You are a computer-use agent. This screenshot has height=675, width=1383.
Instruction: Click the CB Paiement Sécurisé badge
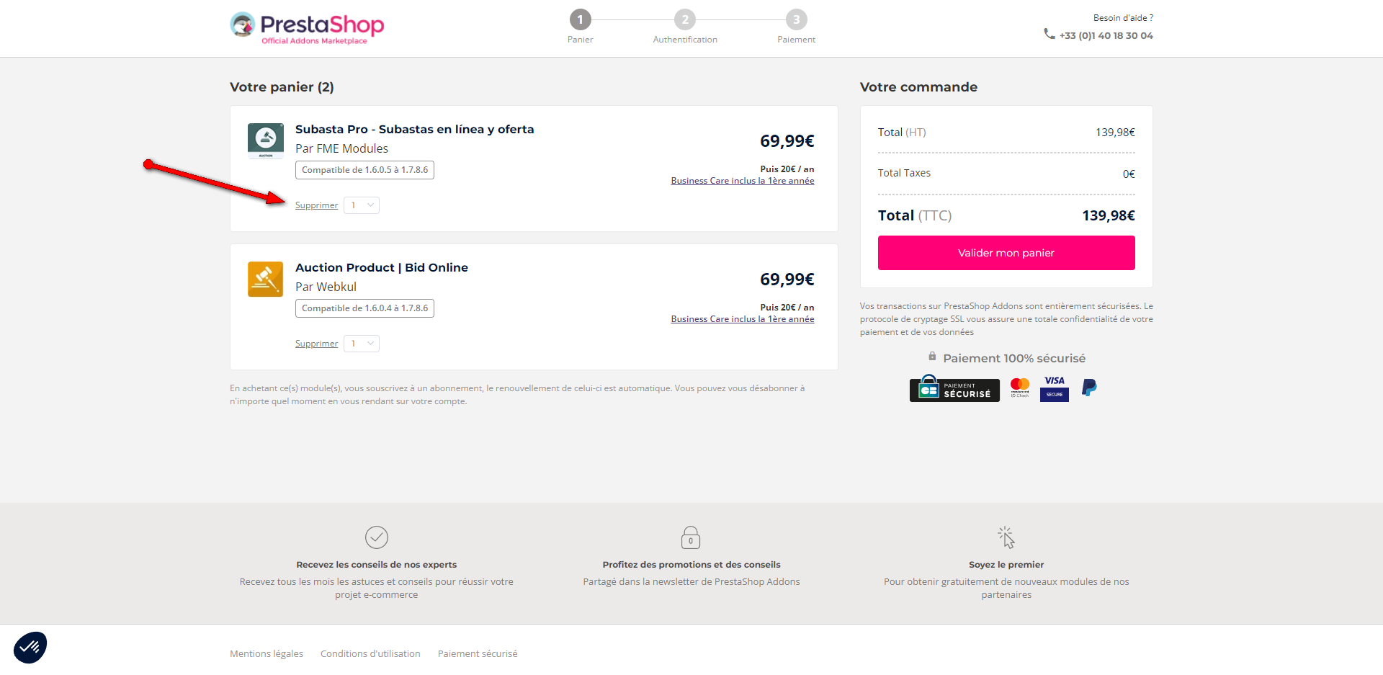(954, 389)
